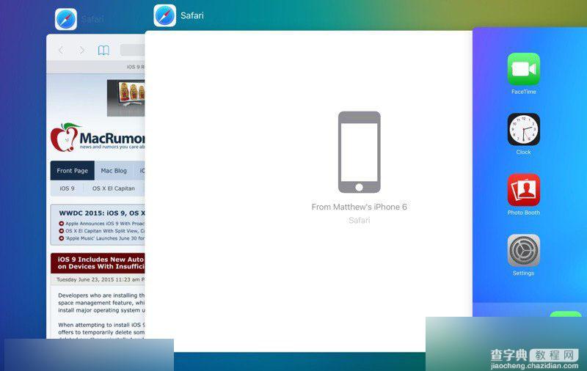Screen dimensions: 587x371
Task: Tap the Safari title above the Handoff card
Action: (192, 15)
